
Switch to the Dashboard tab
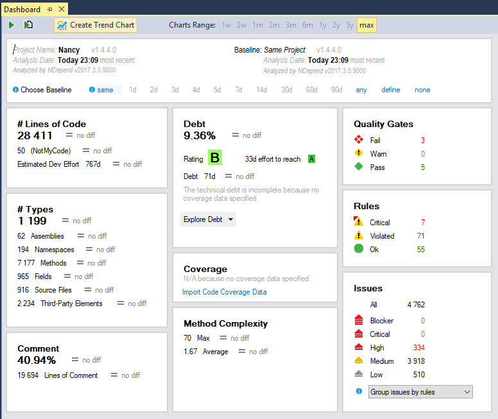pyautogui.click(x=22, y=9)
